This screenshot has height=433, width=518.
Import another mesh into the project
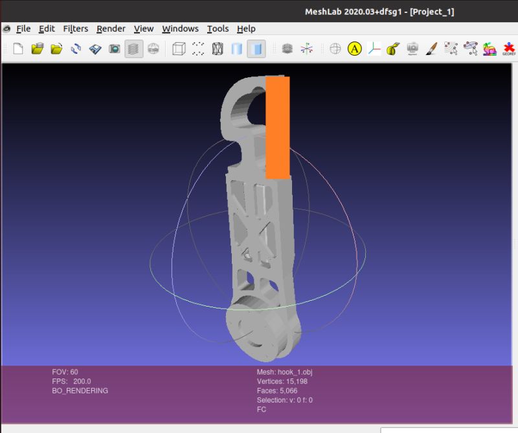pyautogui.click(x=56, y=49)
